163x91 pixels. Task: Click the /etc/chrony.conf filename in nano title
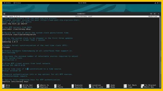click(x=84, y=16)
